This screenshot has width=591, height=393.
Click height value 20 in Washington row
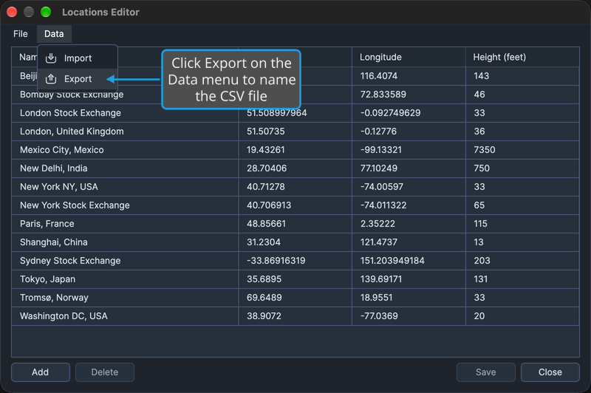pyautogui.click(x=479, y=316)
